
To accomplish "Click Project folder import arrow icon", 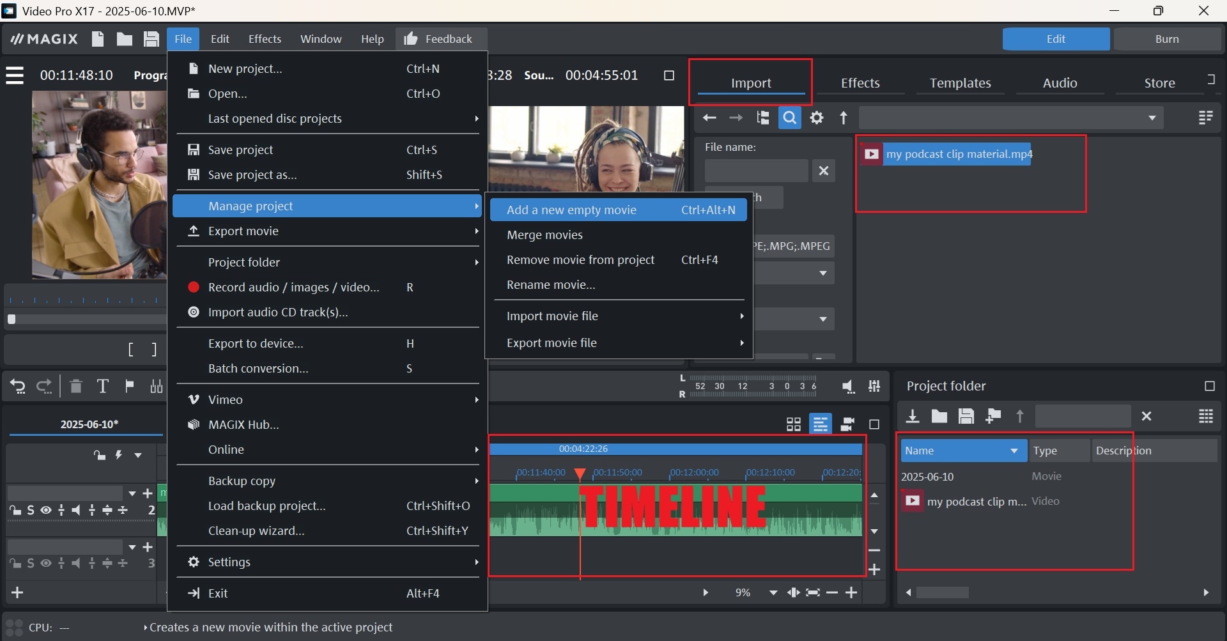I will coord(913,417).
